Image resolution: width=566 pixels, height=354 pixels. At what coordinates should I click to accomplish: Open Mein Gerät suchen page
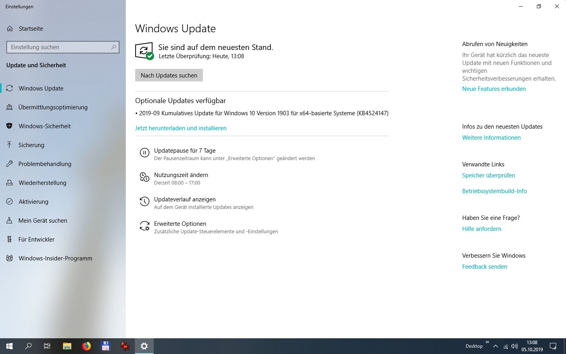(x=63, y=221)
